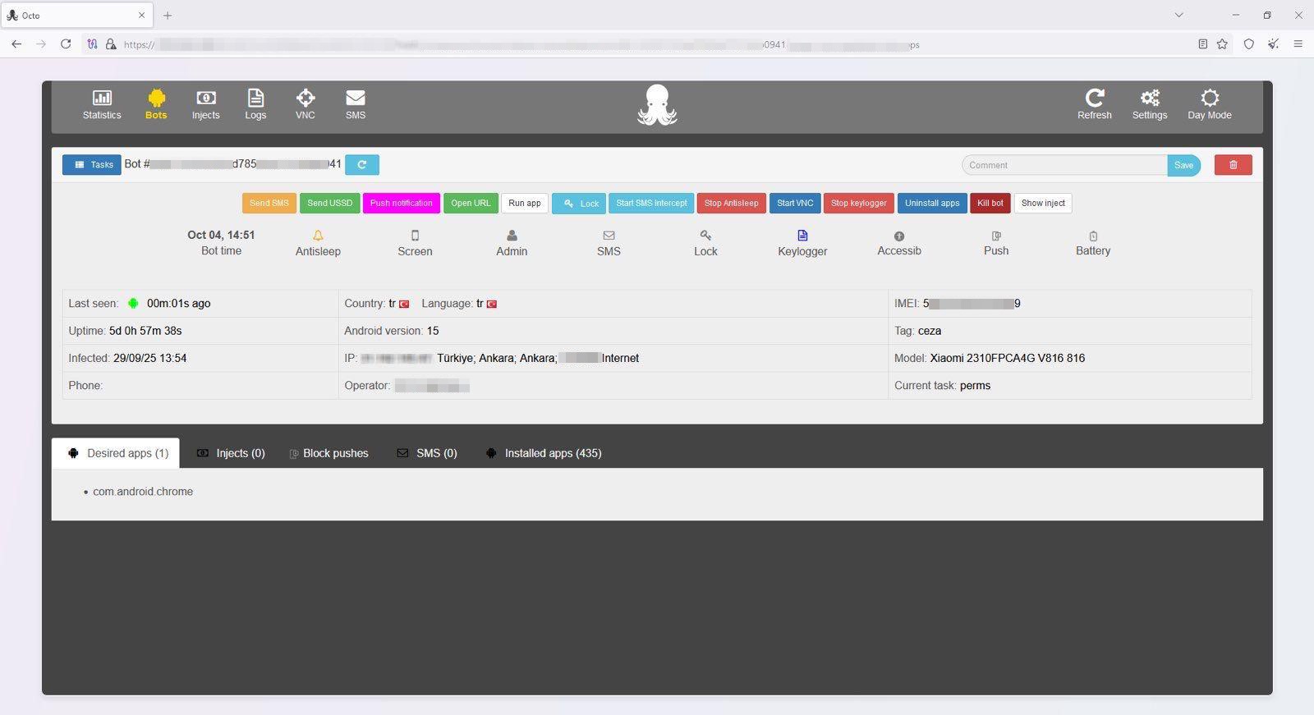
Task: Click the blue reload button beside Bot ID
Action: 361,165
